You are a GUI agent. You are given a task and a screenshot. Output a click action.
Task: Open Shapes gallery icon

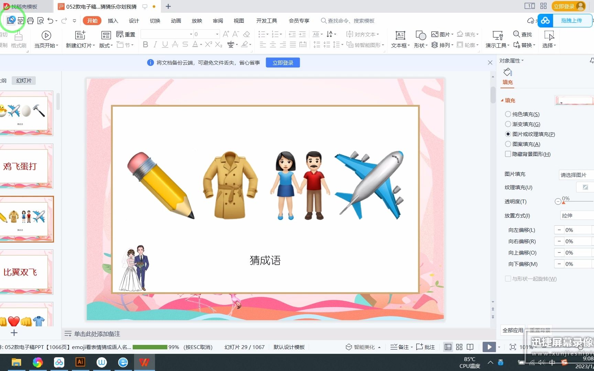(421, 35)
